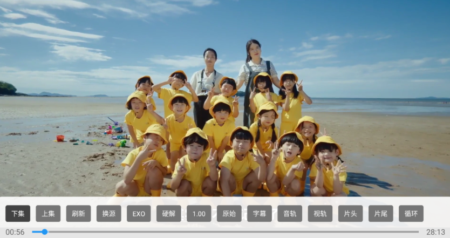Screen dimensions: 450x238
Task: Click the 下集 next episode button
Action: 18,214
